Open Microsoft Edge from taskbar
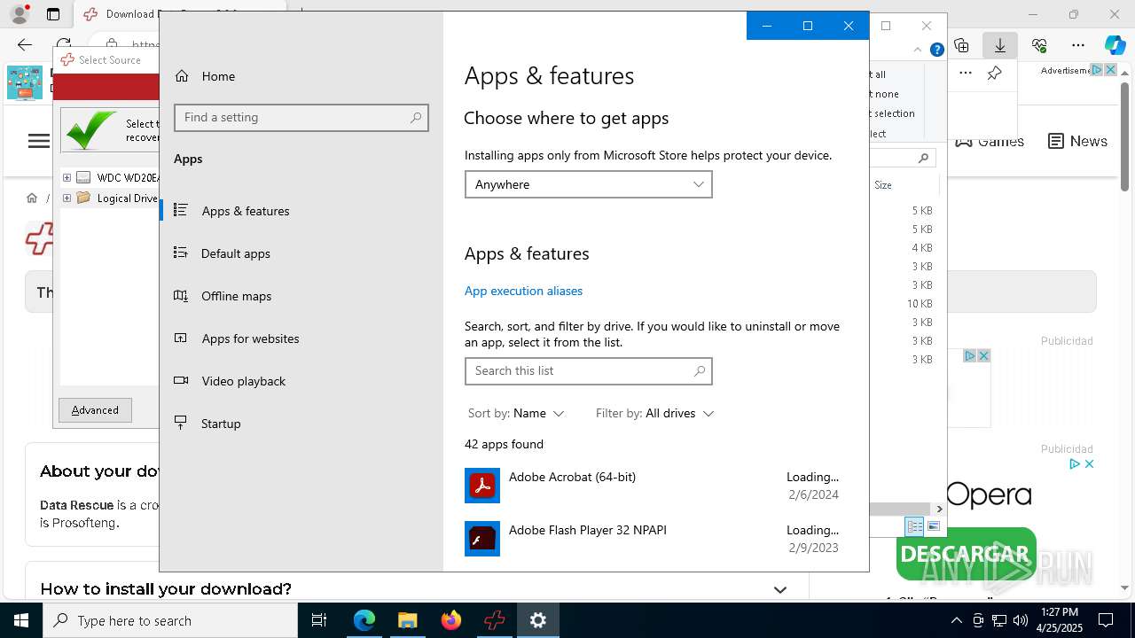Screen dimensions: 1135x638 (364, 620)
